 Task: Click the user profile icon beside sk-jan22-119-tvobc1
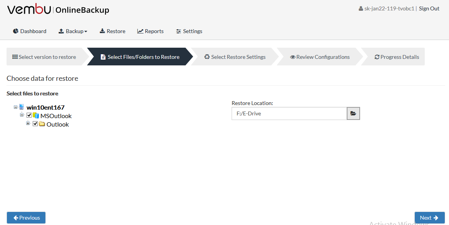coord(361,8)
